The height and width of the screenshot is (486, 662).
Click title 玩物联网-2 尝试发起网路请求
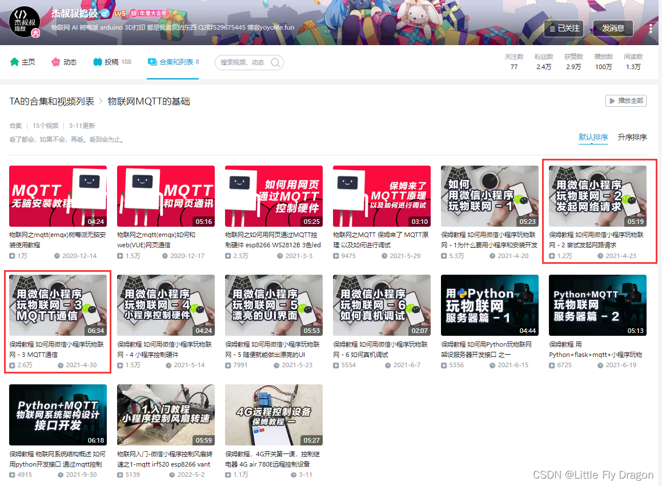point(596,240)
